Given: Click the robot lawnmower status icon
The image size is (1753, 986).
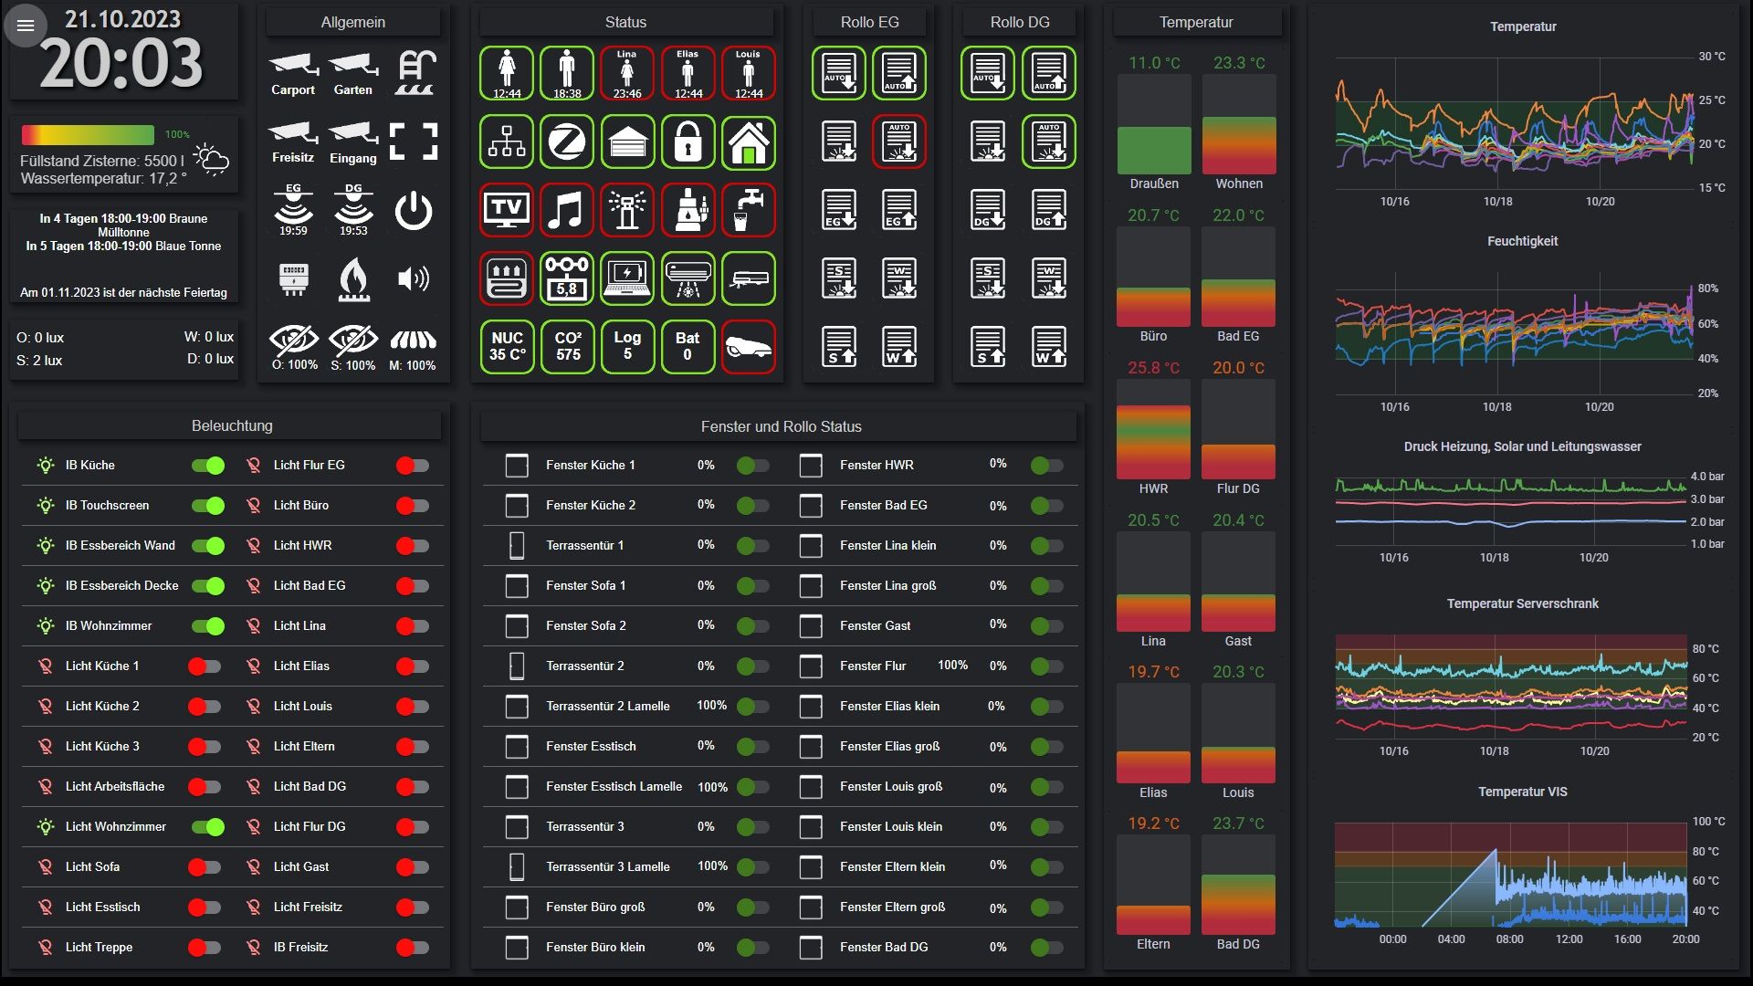Looking at the screenshot, I should click(x=749, y=347).
